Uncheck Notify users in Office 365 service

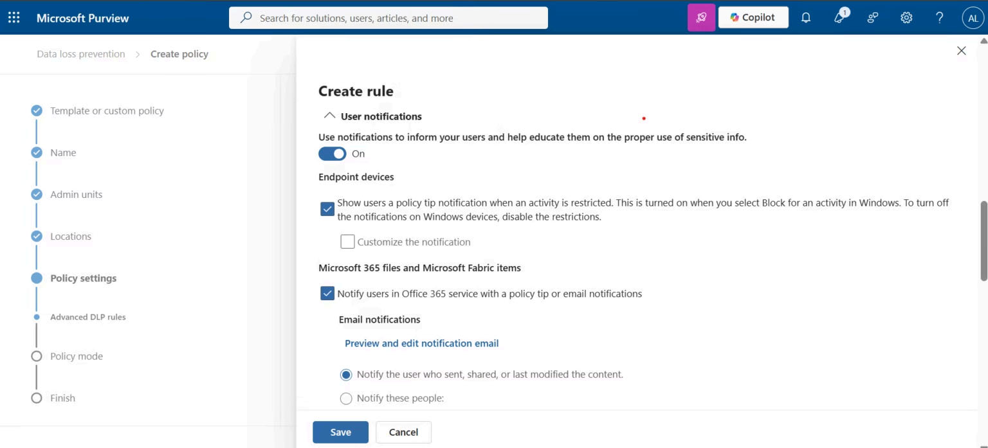(327, 294)
